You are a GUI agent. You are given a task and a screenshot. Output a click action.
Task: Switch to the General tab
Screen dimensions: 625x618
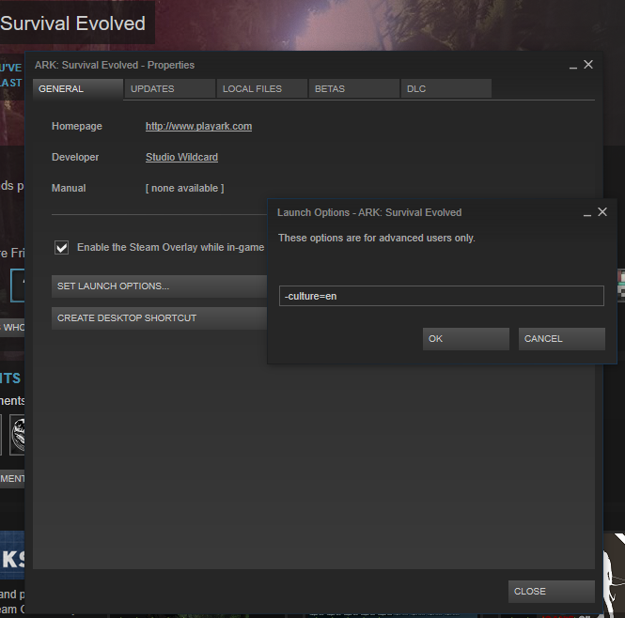pos(77,89)
